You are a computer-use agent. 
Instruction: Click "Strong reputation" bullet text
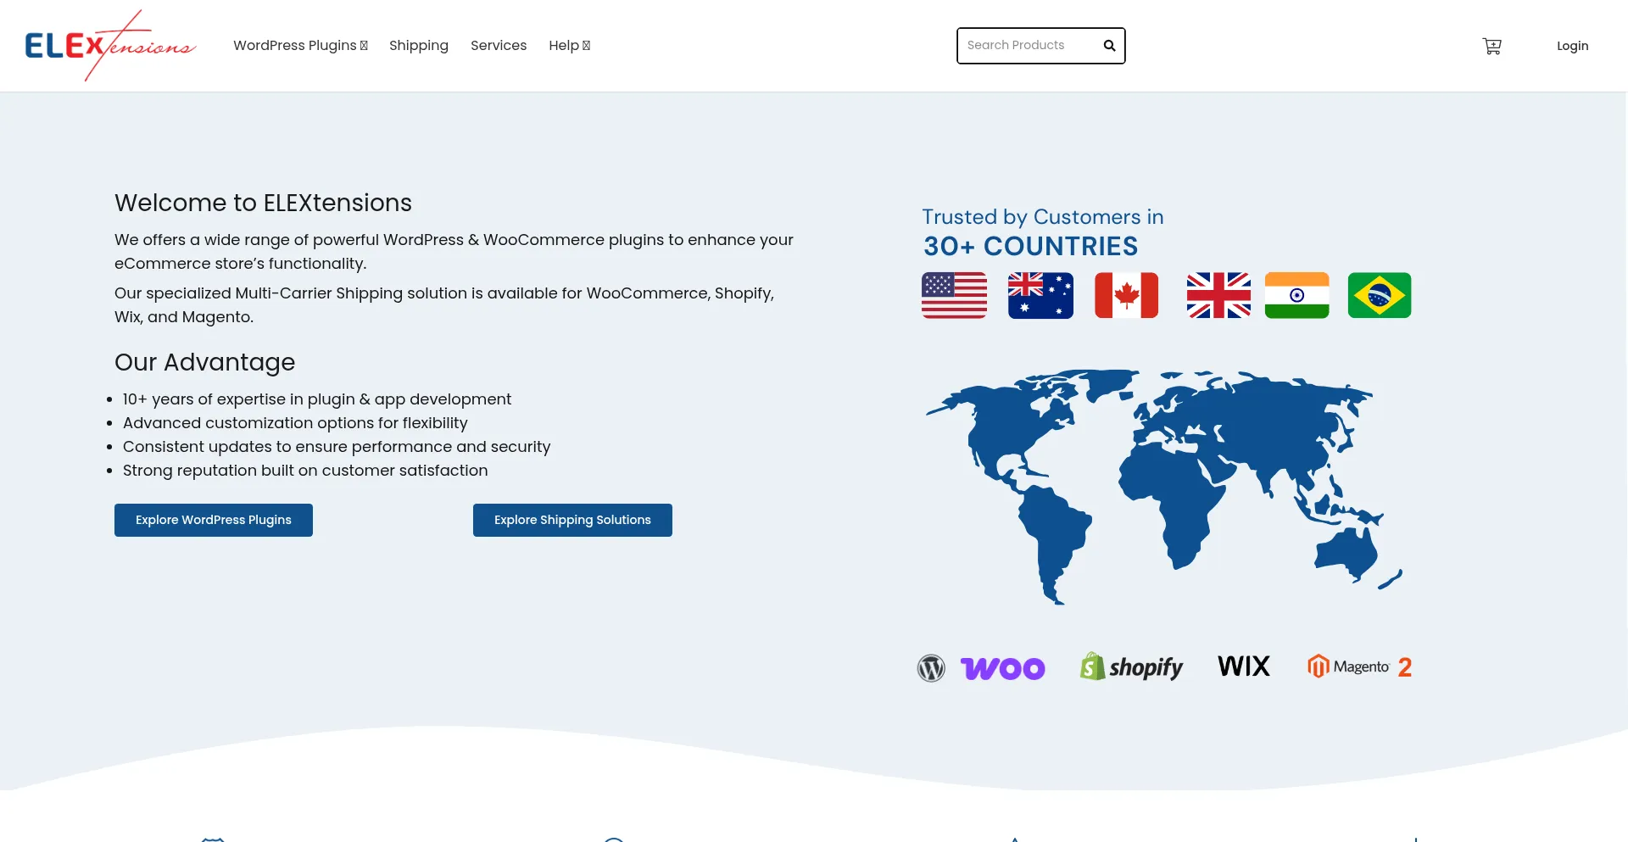(305, 471)
